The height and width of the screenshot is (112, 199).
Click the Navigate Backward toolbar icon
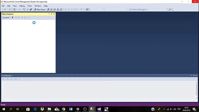[x=5, y=10]
